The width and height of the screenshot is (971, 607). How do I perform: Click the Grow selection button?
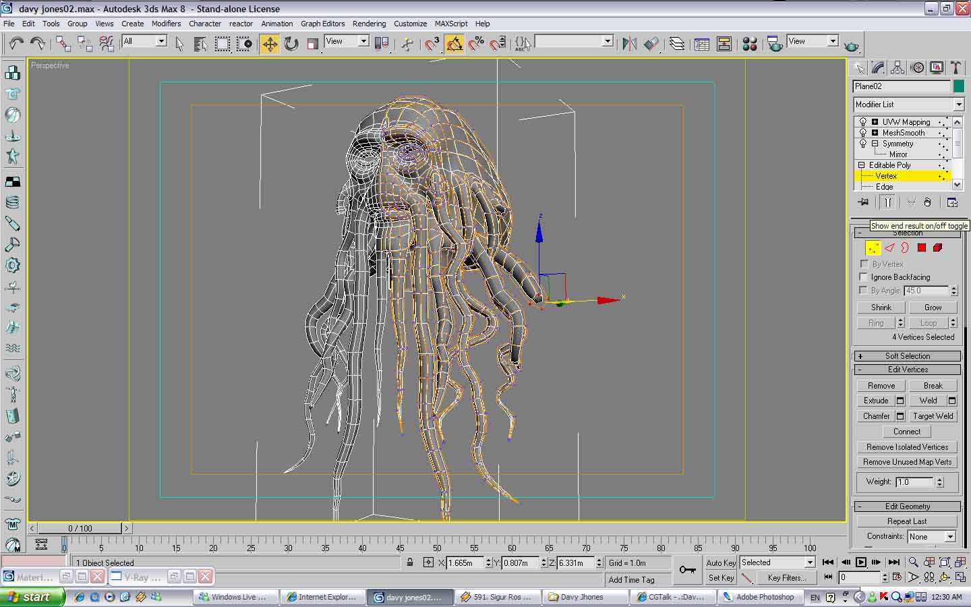click(933, 308)
